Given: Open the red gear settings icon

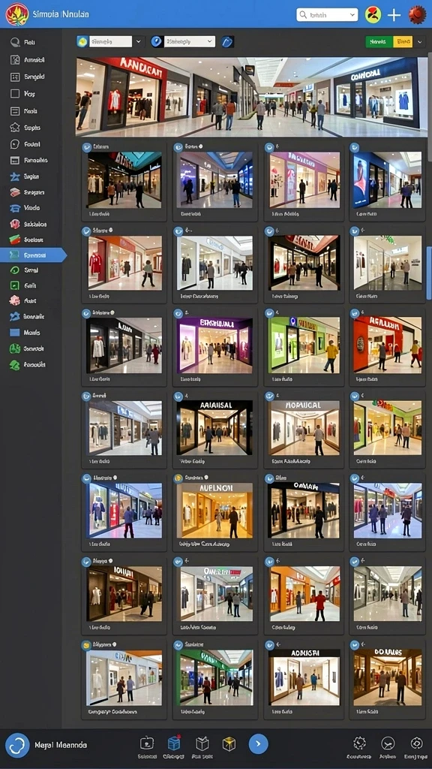Looking at the screenshot, I should 417,15.
